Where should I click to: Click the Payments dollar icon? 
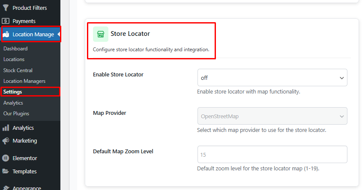coord(6,21)
